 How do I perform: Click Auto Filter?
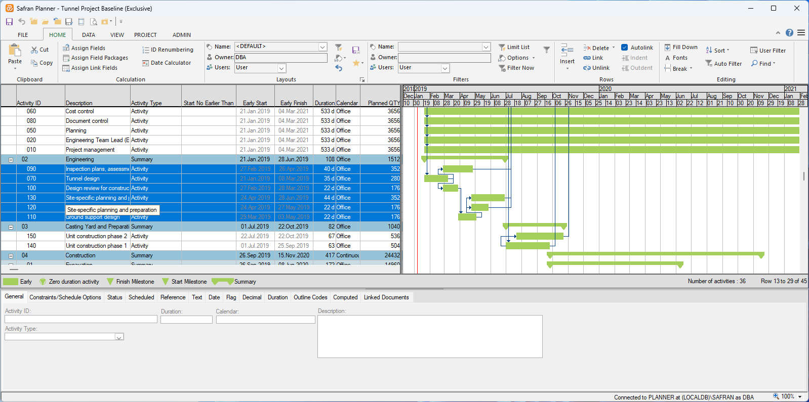pyautogui.click(x=723, y=64)
